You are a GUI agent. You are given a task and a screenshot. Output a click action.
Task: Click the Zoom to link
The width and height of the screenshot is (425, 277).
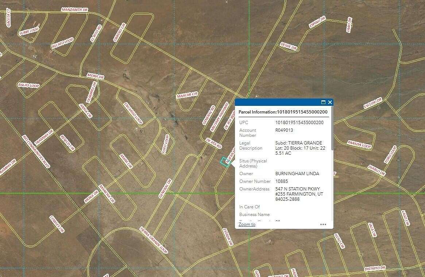[x=247, y=224]
